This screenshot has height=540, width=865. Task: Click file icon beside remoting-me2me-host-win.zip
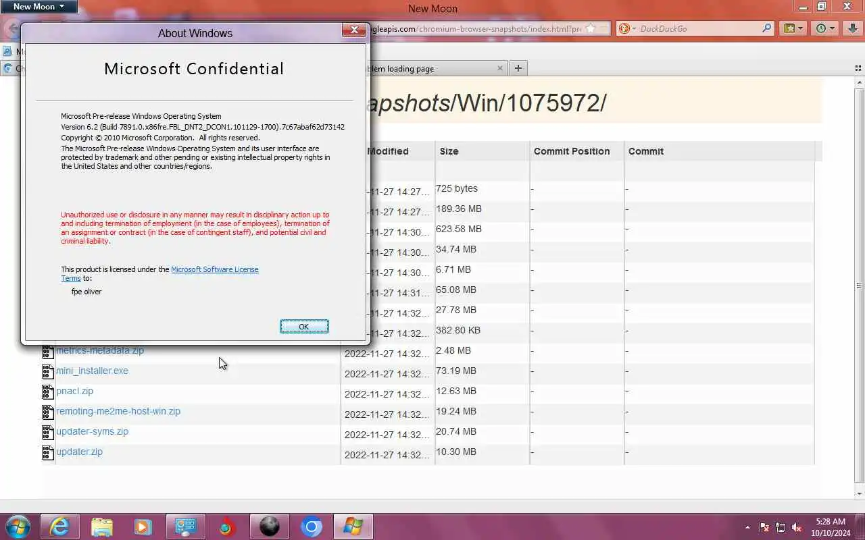(48, 412)
